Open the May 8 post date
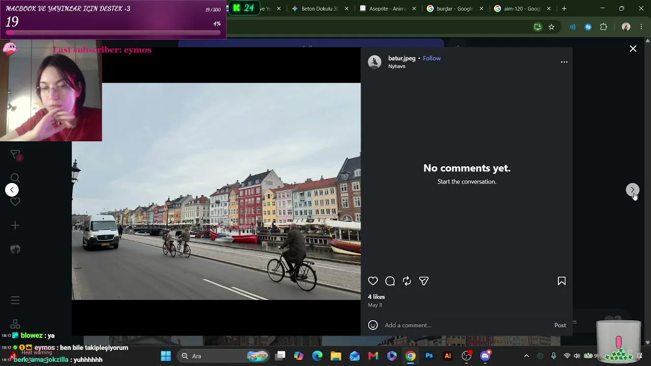 point(375,305)
